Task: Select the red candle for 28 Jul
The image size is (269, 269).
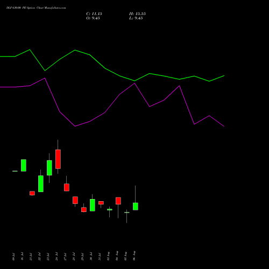Action: [x=75, y=200]
